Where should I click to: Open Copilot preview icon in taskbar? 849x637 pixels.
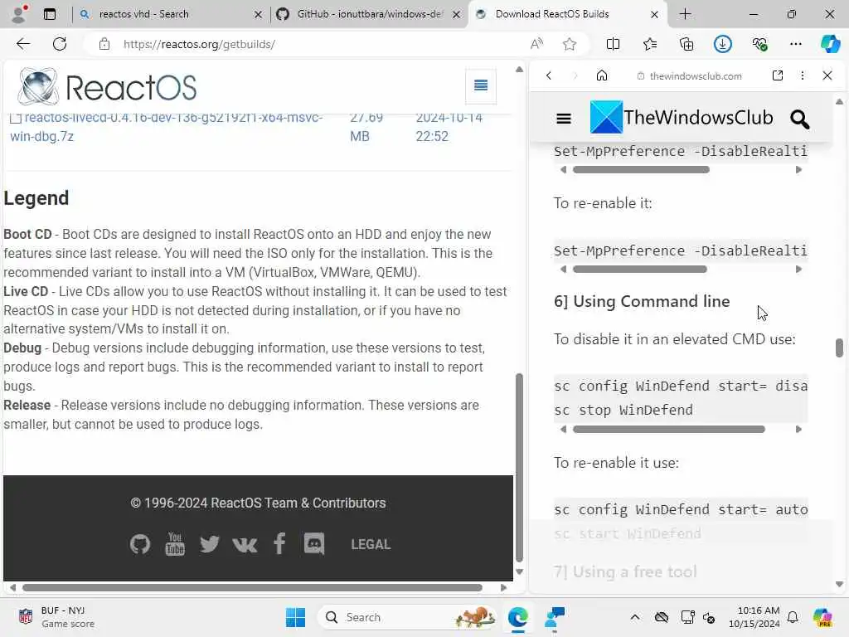tap(822, 617)
